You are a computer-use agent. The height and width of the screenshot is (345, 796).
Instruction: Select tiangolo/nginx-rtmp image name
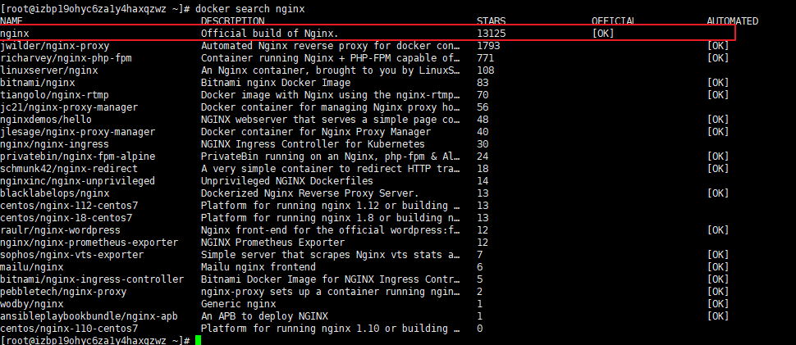point(55,95)
